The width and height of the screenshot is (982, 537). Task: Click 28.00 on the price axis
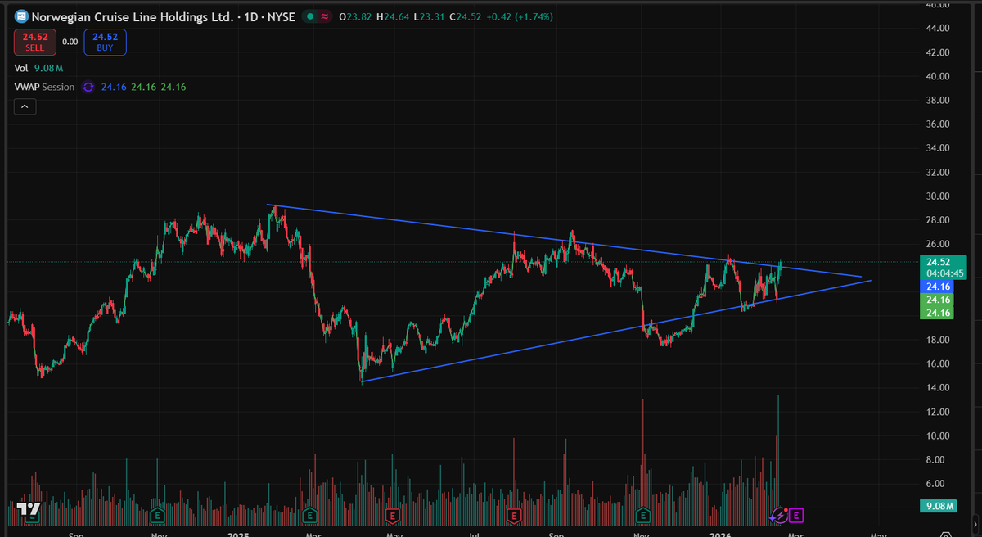click(937, 220)
